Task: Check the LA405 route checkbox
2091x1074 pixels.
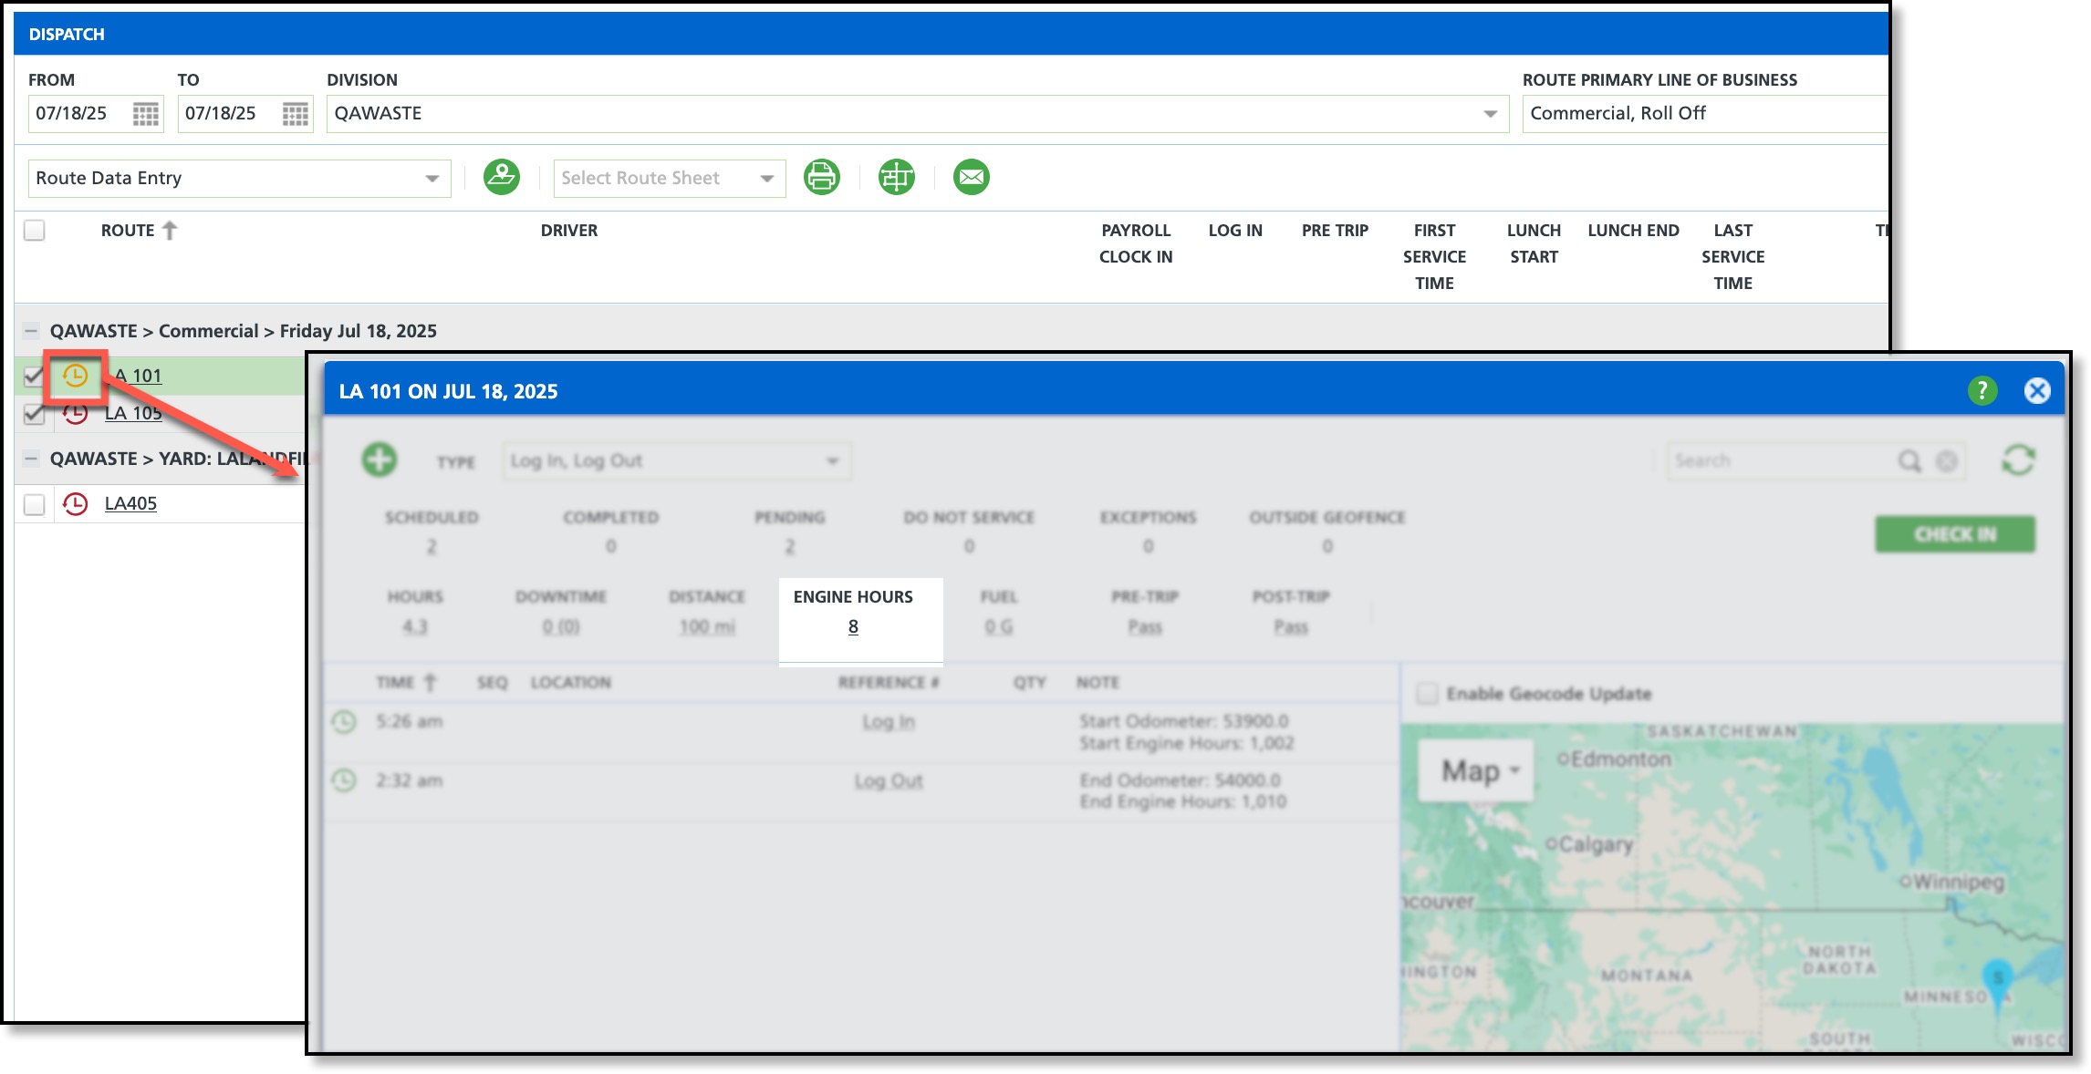Action: point(35,504)
